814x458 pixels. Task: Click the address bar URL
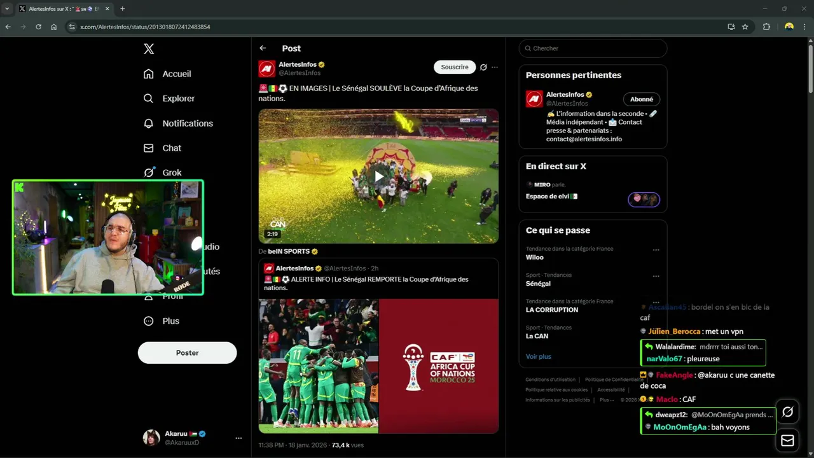pos(145,27)
